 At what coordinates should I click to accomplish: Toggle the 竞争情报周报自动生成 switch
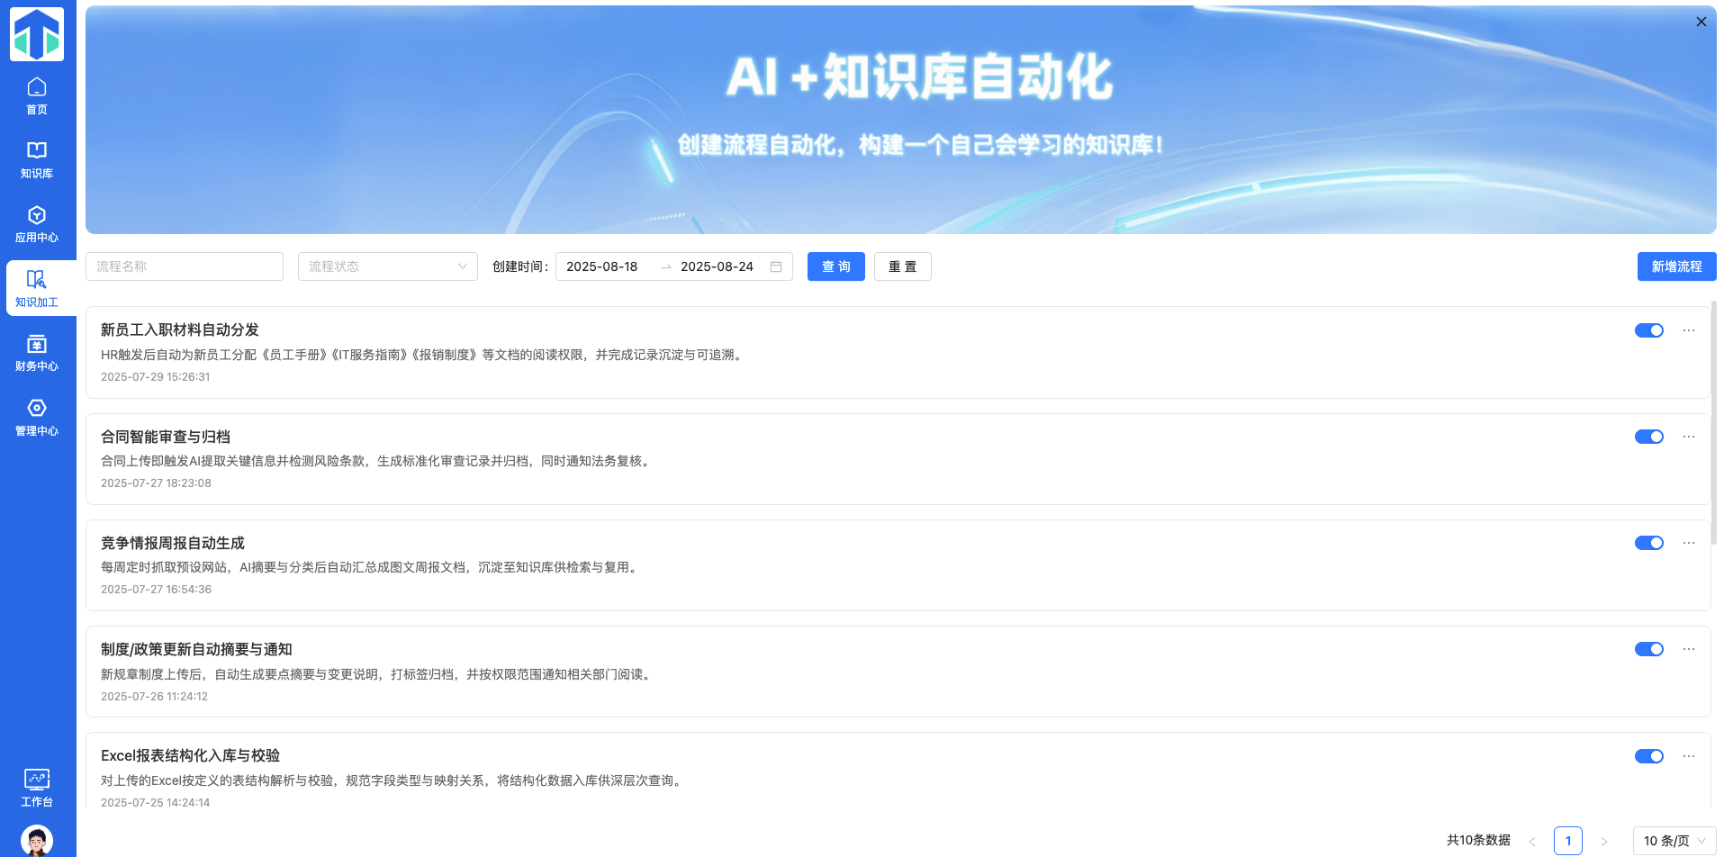coord(1649,543)
